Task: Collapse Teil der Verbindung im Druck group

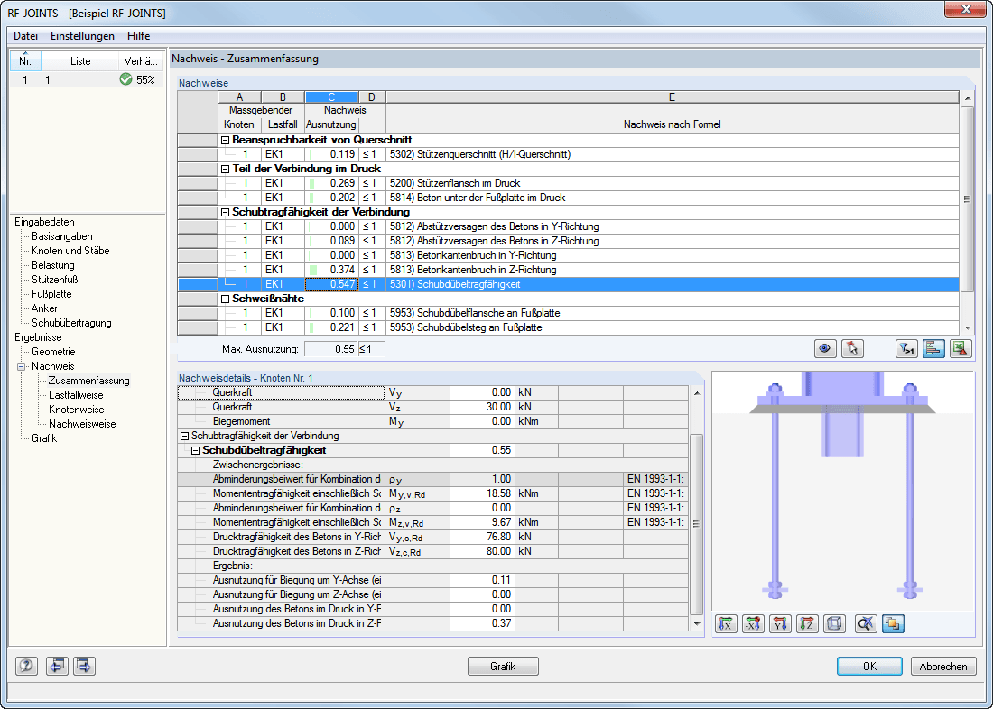Action: (225, 169)
